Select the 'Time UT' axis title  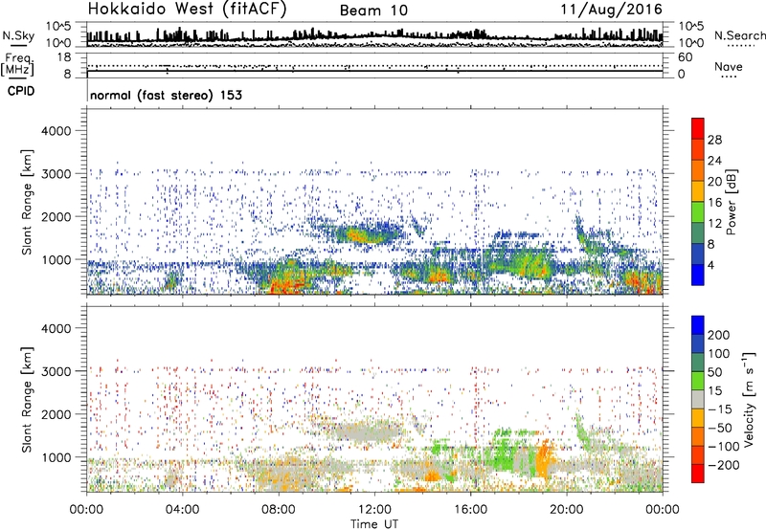pos(374,523)
